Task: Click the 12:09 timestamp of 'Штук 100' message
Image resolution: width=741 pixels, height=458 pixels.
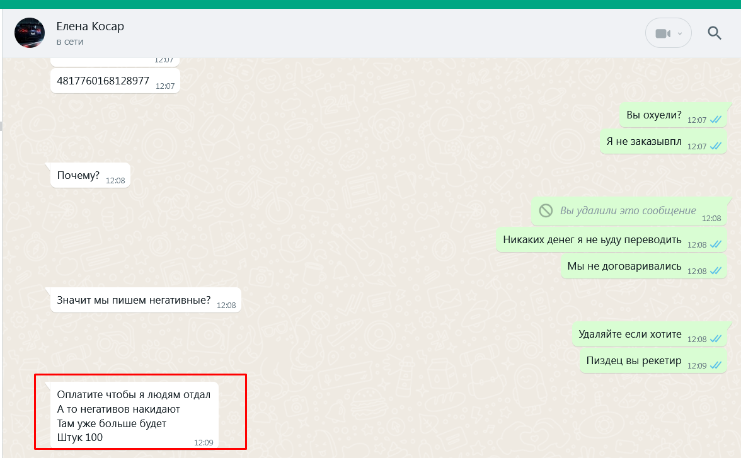Action: tap(203, 443)
